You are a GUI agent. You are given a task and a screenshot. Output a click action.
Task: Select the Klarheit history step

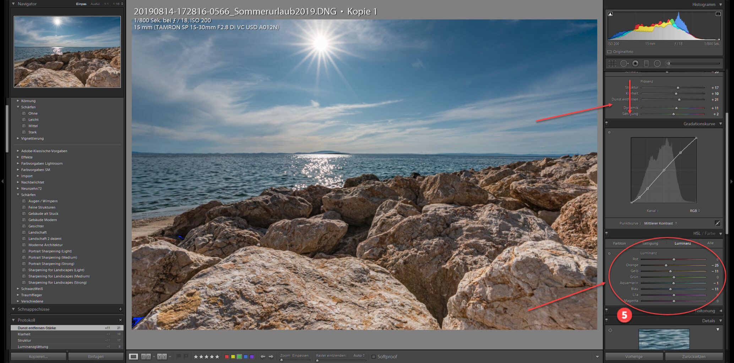67,334
